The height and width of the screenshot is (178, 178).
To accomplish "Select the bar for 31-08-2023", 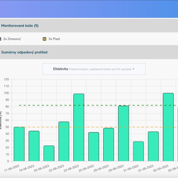I will [x=138, y=151].
